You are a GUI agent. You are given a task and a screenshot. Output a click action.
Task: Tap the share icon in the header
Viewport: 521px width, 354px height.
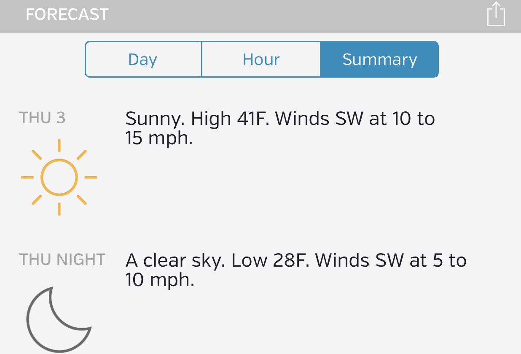coord(496,15)
